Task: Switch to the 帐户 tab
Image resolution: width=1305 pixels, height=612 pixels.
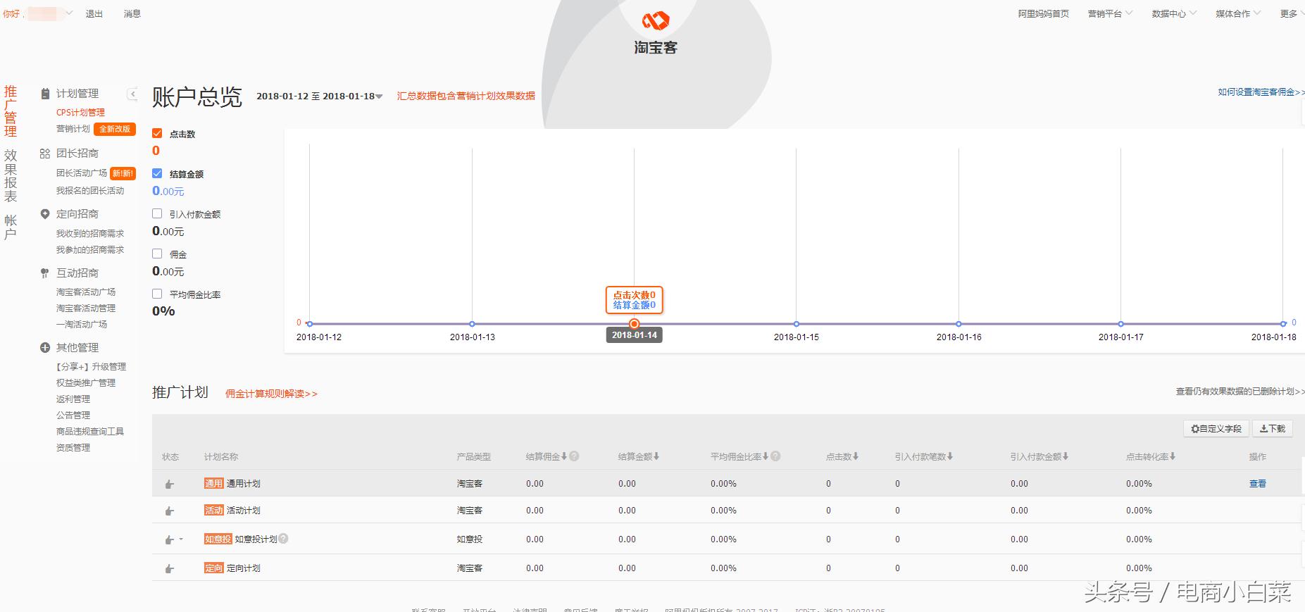Action: [11, 227]
